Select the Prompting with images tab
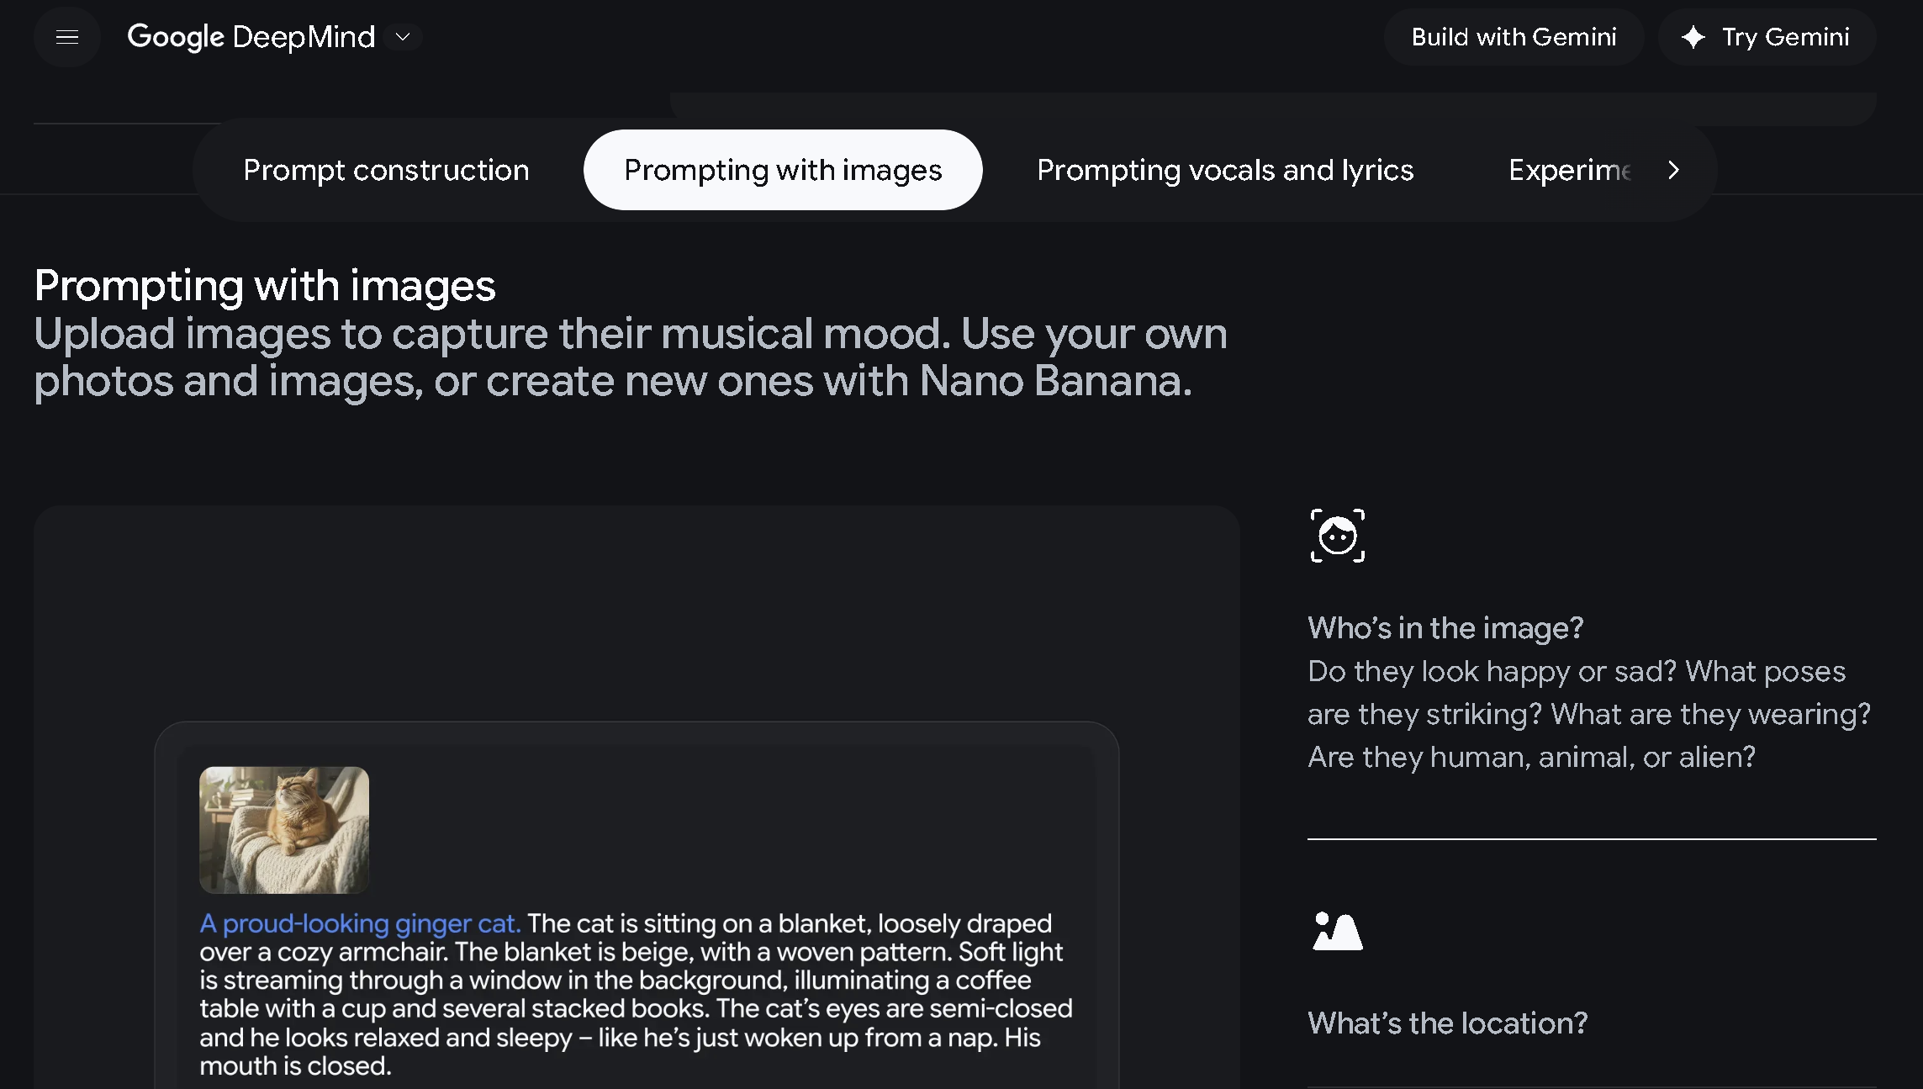1923x1089 pixels. coord(783,170)
